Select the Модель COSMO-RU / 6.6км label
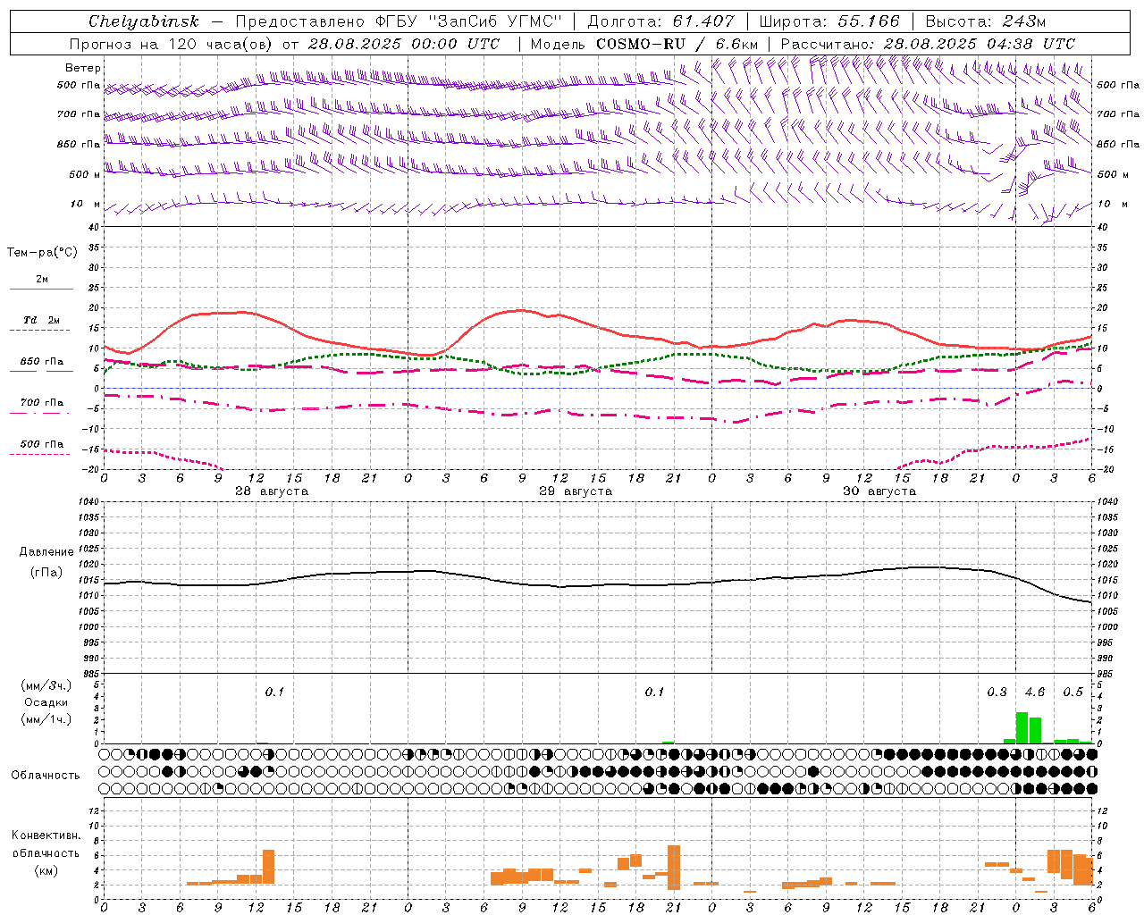 coord(643,44)
